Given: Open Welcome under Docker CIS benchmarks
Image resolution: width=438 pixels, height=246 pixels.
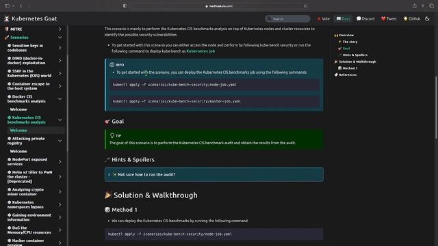Looking at the screenshot, I should click(18, 109).
